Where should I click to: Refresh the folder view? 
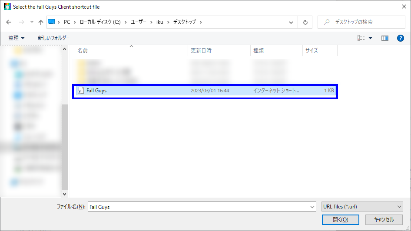coord(305,22)
